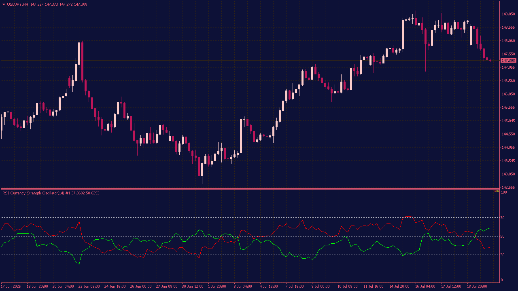The image size is (518, 291).
Task: Click the small currency legend in oscillator corner
Action: point(497,192)
